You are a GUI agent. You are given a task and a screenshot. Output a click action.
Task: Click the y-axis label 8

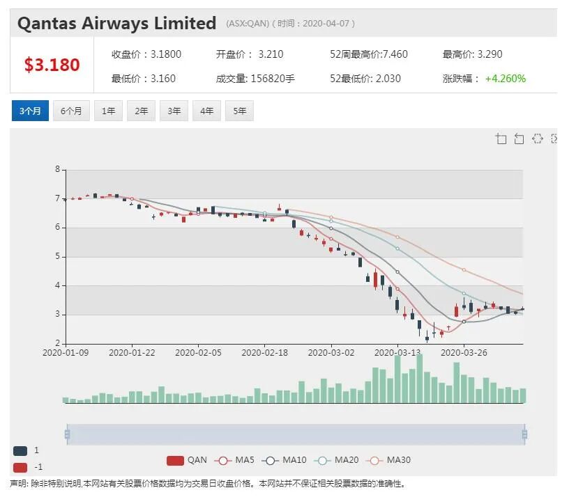click(58, 169)
